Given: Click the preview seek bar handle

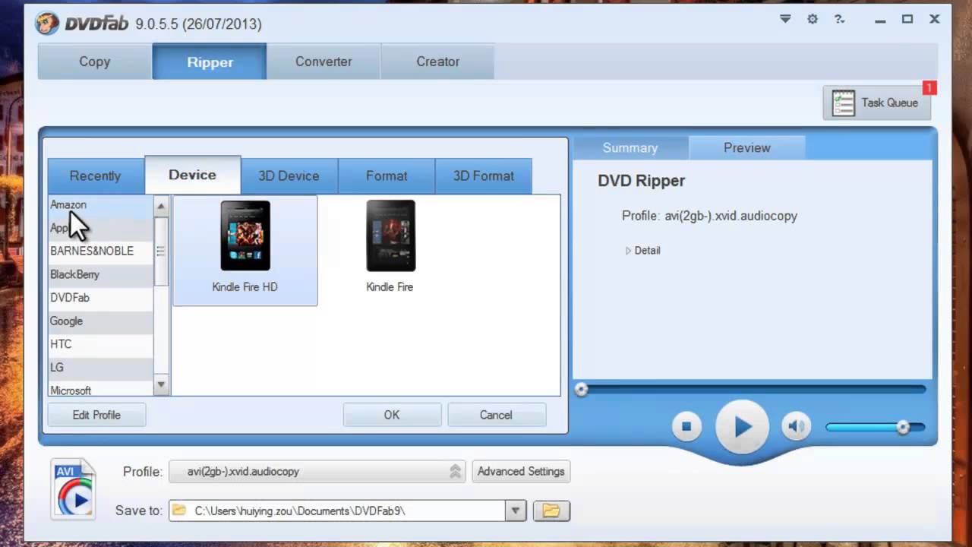Looking at the screenshot, I should pyautogui.click(x=581, y=389).
